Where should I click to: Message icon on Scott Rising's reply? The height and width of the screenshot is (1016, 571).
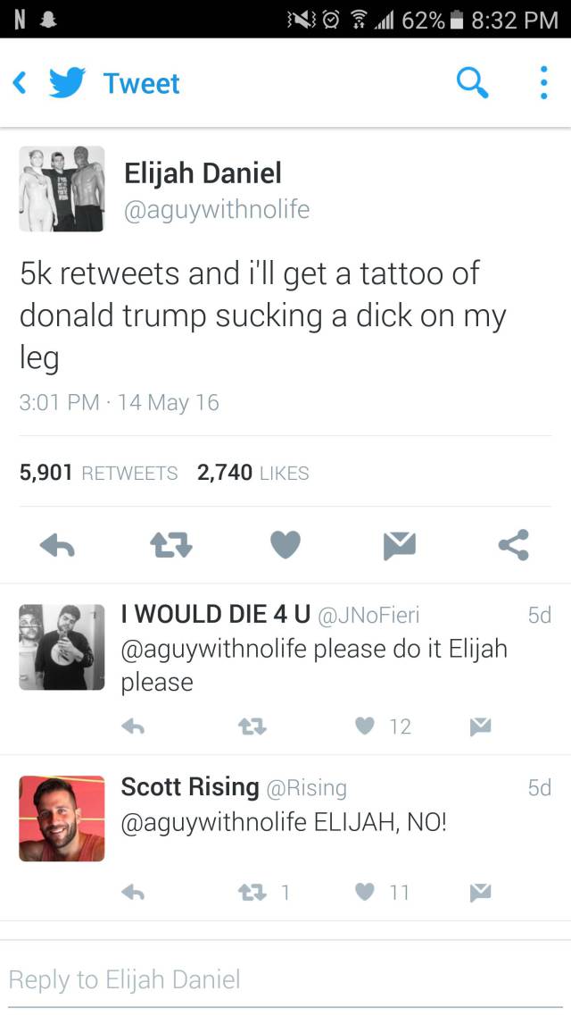(x=481, y=893)
